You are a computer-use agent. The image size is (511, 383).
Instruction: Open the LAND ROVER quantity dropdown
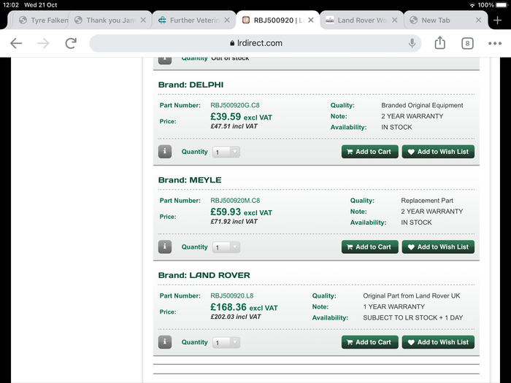pos(226,343)
